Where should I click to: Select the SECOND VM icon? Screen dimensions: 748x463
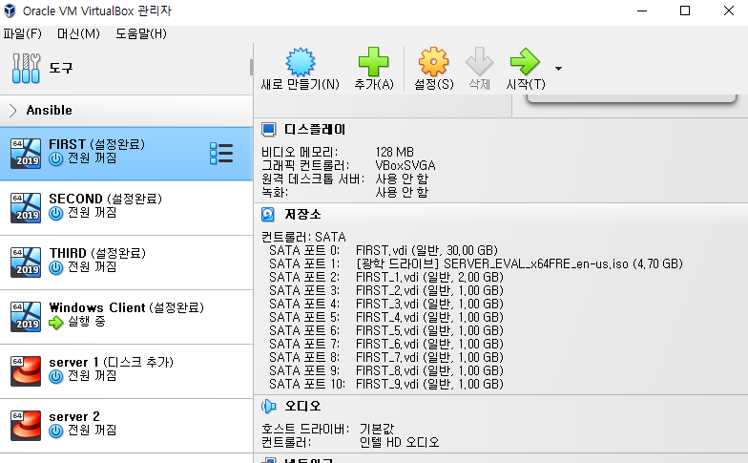tap(26, 208)
